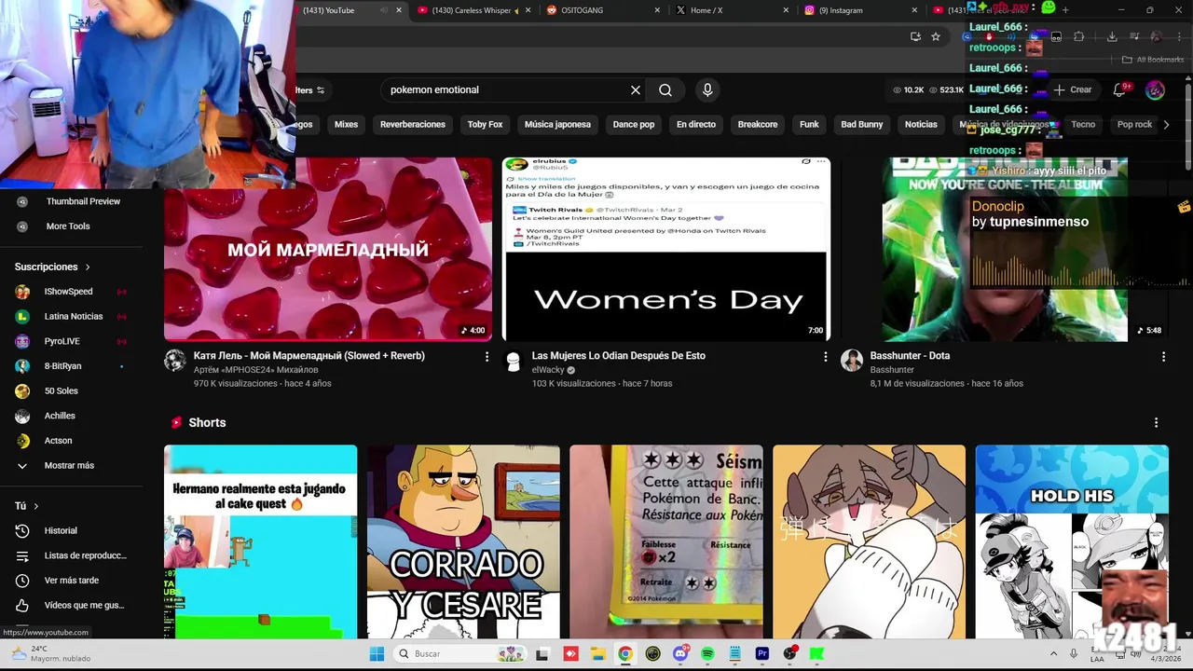Open Task View from the taskbar

pos(542,654)
